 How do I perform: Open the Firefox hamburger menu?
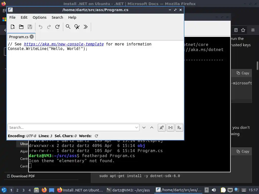coord(253,30)
